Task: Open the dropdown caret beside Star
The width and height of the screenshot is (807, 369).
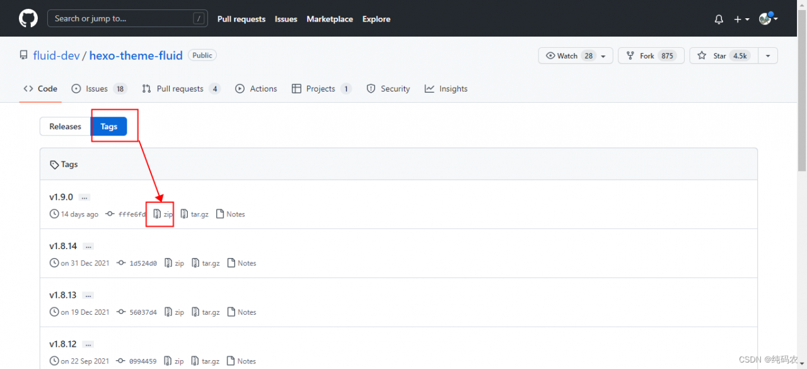Action: (768, 56)
